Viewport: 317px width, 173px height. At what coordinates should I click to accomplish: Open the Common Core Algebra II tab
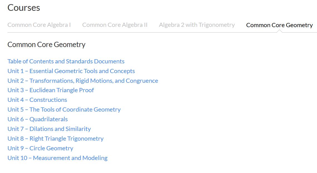point(115,25)
